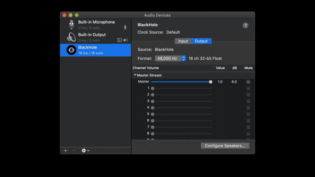Toggle the Master mute checkbox
Image resolution: width=315 pixels, height=177 pixels.
(248, 82)
